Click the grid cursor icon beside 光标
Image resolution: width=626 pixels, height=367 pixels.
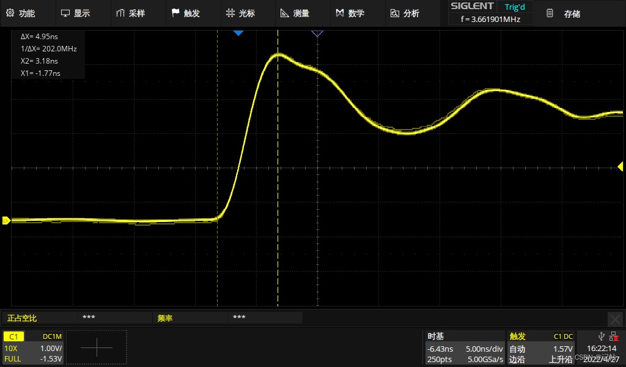pos(230,13)
